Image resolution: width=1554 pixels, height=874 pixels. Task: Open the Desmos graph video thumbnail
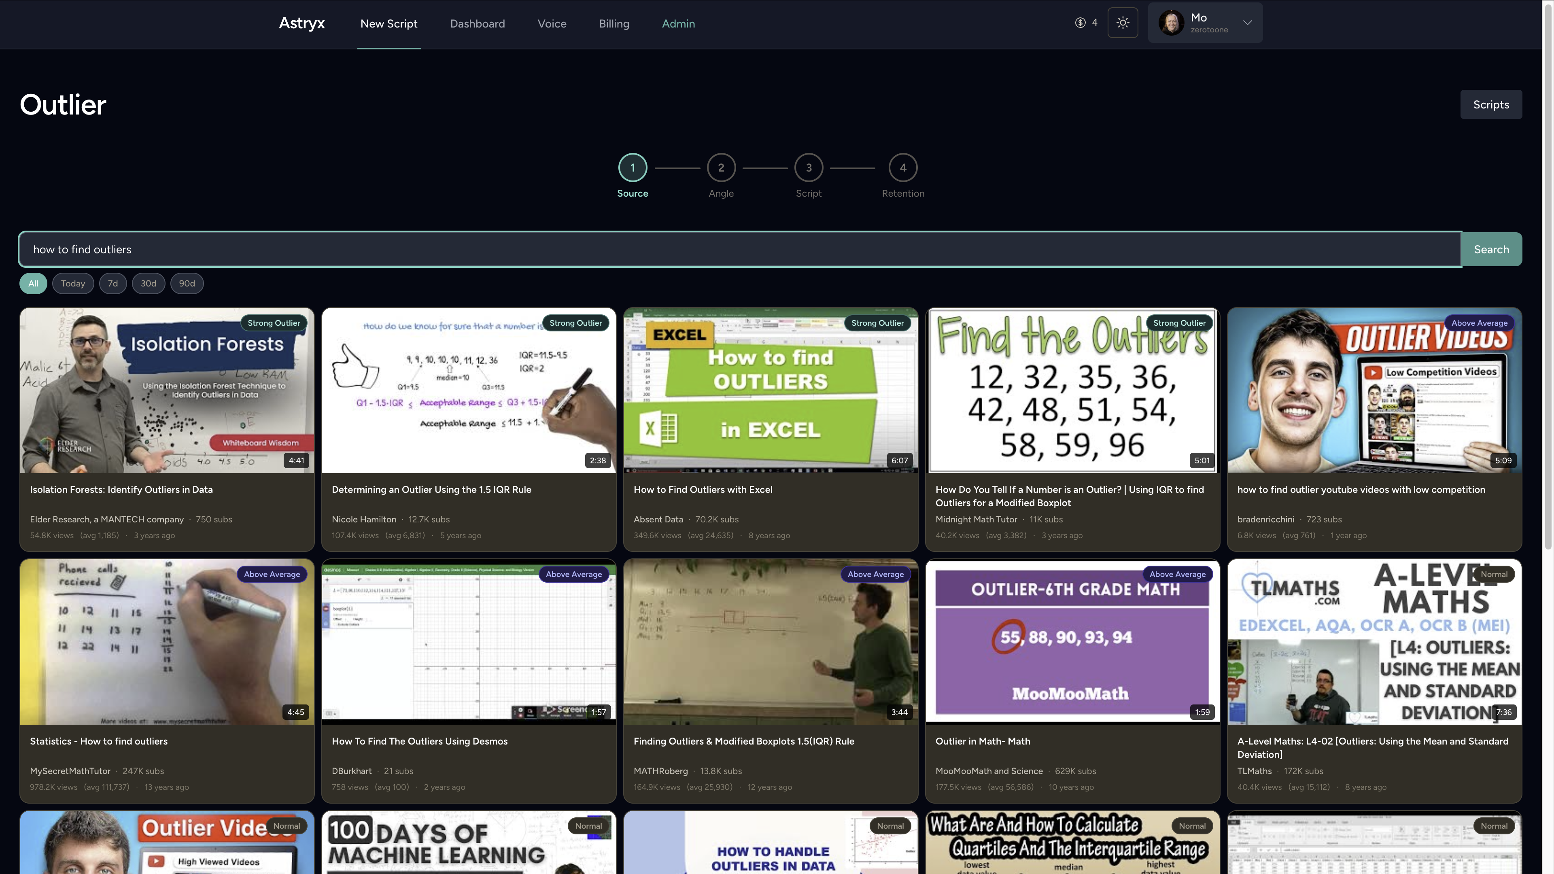(469, 642)
